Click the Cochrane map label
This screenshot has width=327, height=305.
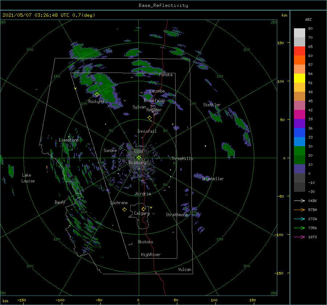pyautogui.click(x=119, y=203)
